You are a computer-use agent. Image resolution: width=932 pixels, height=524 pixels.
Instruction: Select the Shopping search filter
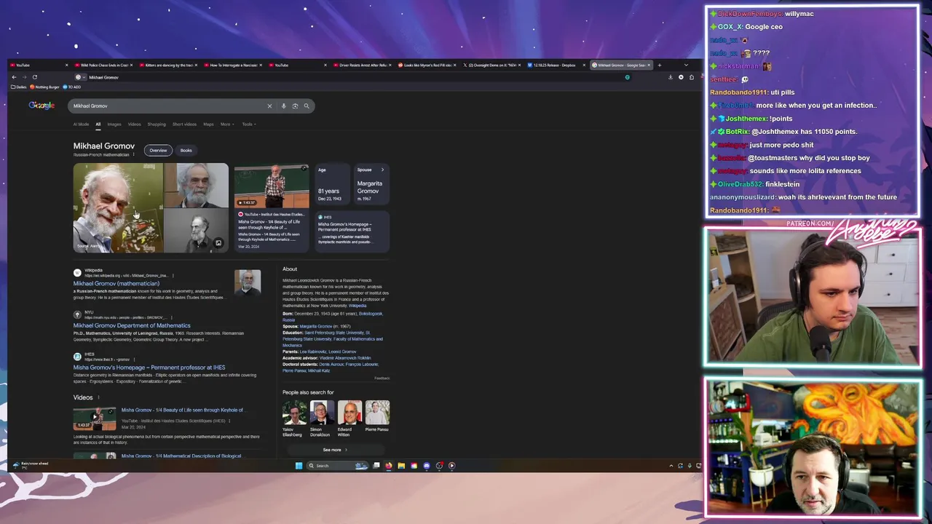(x=157, y=124)
